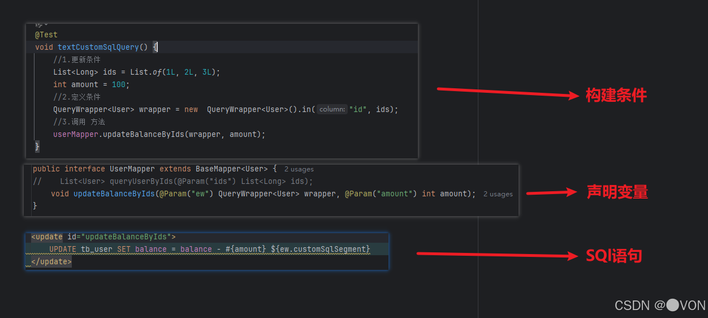Click 'QueryWrapper<User> wrapper = new' declaration

[x=126, y=109]
